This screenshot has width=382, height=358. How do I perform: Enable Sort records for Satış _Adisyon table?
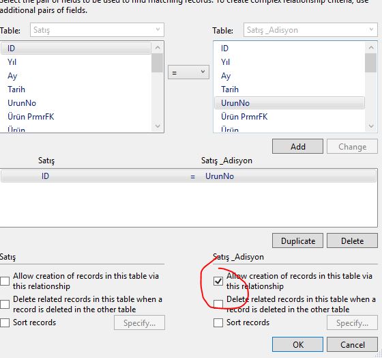[x=218, y=322]
